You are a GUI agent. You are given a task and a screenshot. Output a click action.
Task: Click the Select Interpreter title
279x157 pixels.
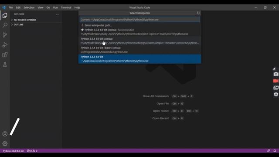click(x=139, y=13)
